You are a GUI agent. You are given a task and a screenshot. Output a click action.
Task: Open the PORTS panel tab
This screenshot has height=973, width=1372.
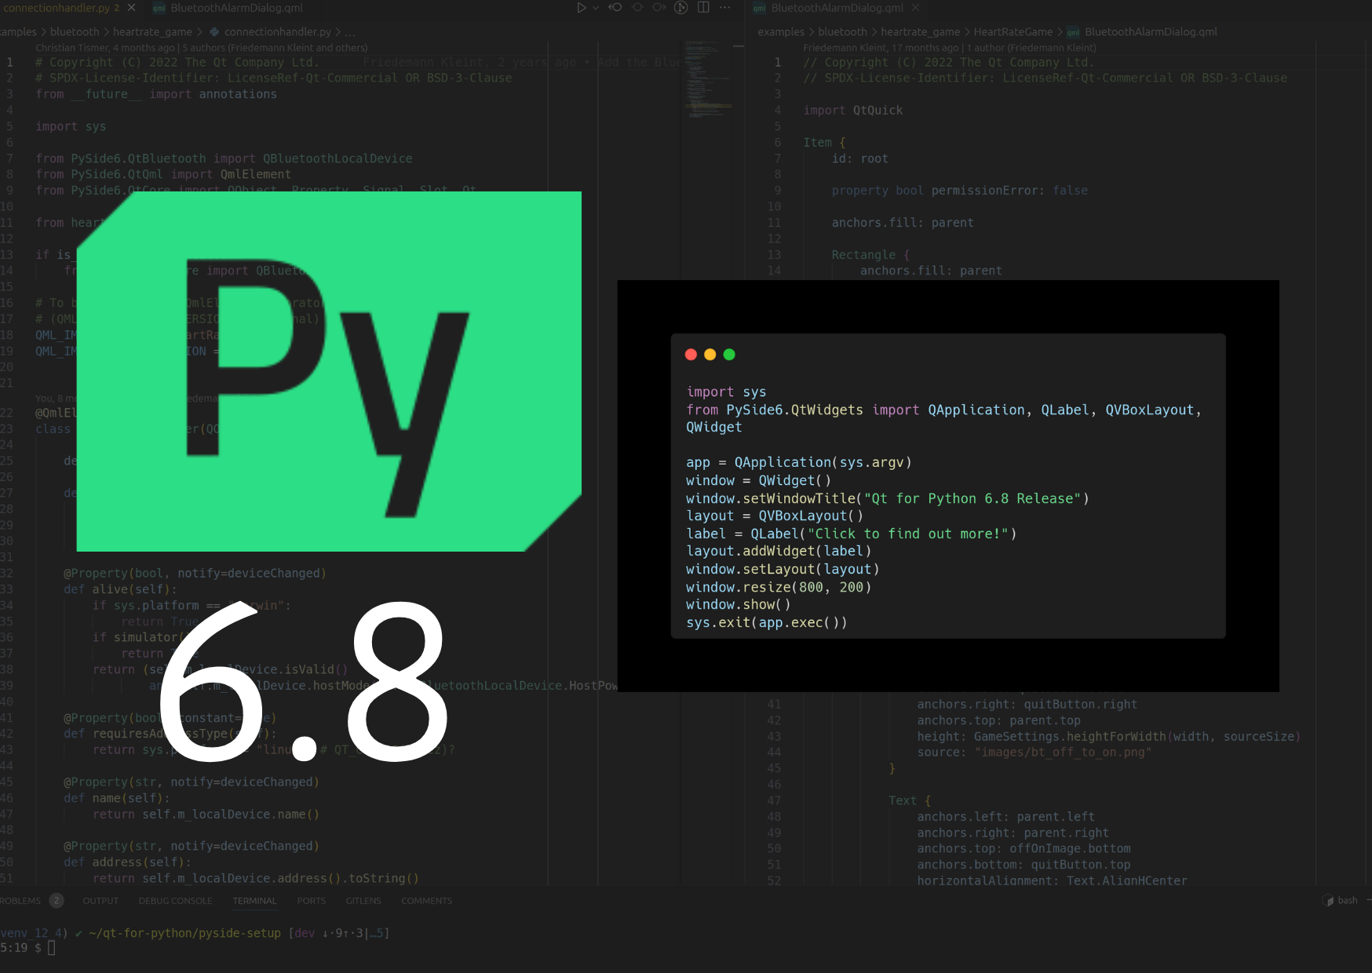[311, 901]
